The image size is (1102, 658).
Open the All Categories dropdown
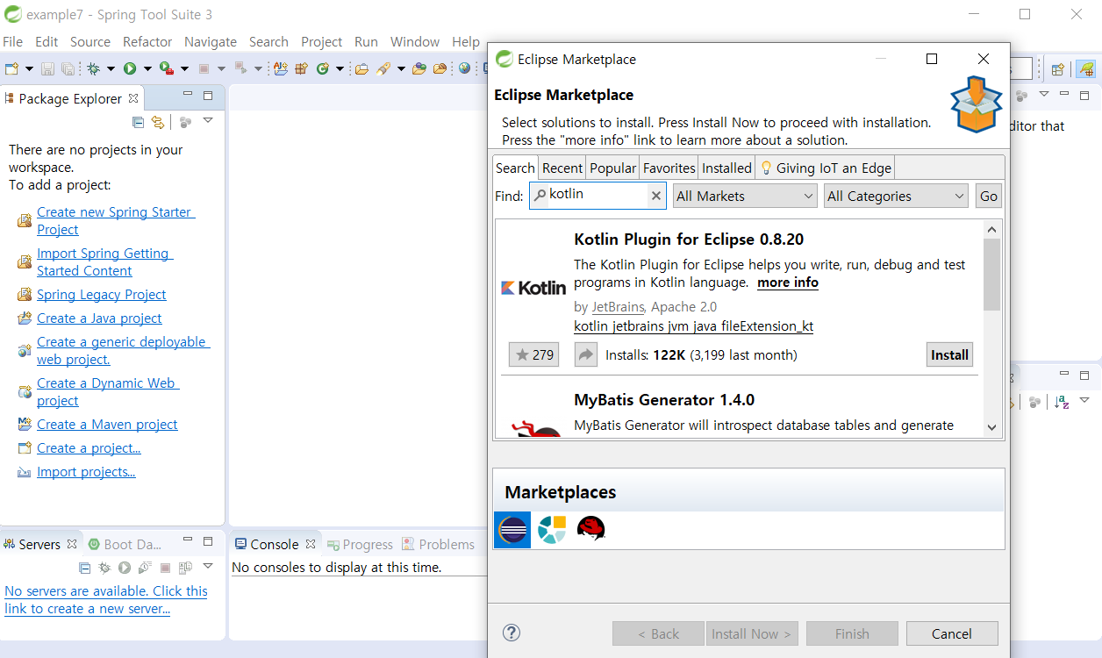click(x=896, y=196)
